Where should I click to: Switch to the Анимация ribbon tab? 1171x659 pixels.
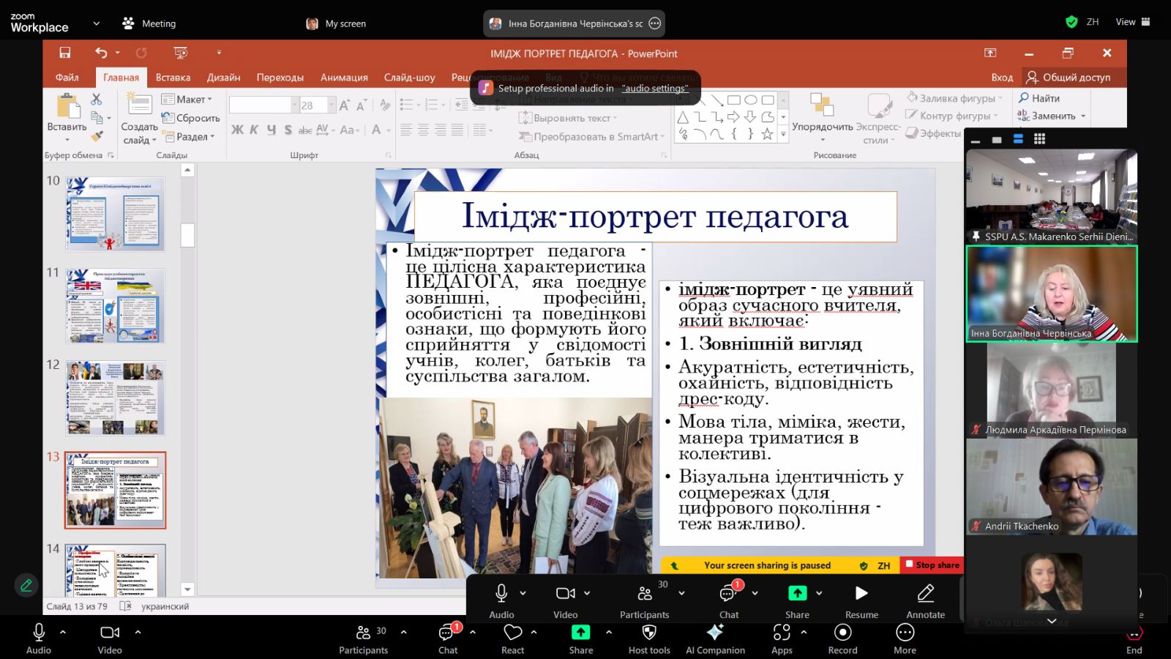(344, 77)
